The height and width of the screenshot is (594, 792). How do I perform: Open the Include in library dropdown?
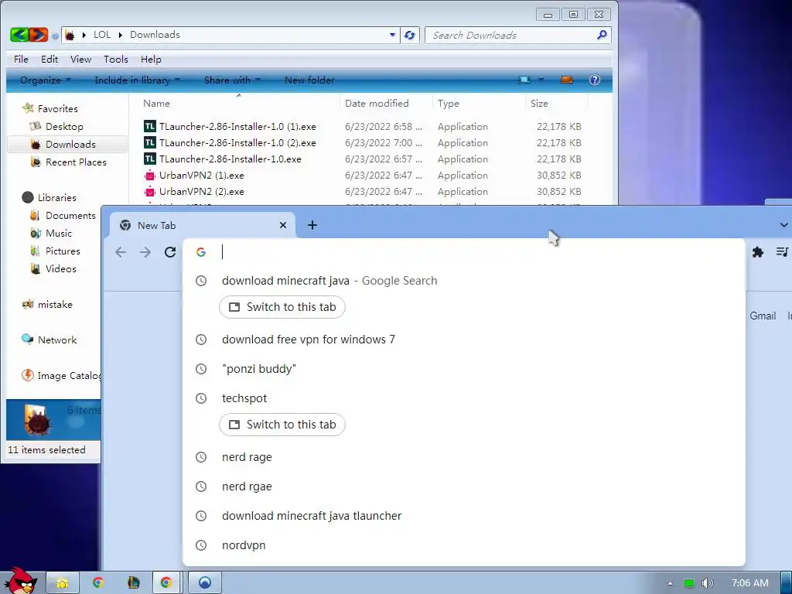[x=137, y=80]
